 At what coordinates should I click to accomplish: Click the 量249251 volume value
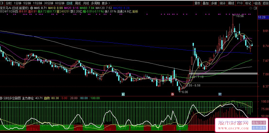pos(63,12)
